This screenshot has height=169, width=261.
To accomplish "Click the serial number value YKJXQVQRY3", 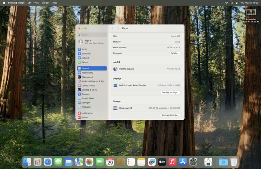I will (173, 47).
